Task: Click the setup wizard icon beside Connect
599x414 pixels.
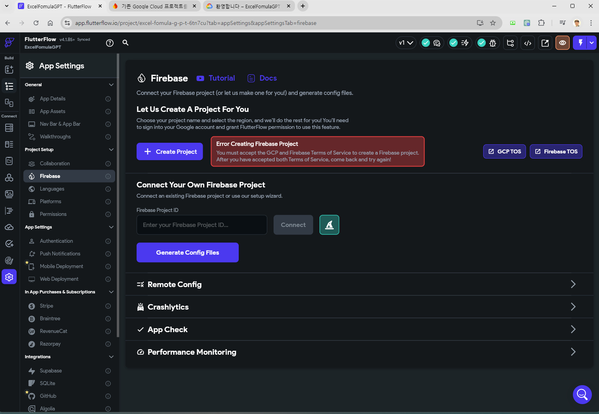Action: point(329,225)
